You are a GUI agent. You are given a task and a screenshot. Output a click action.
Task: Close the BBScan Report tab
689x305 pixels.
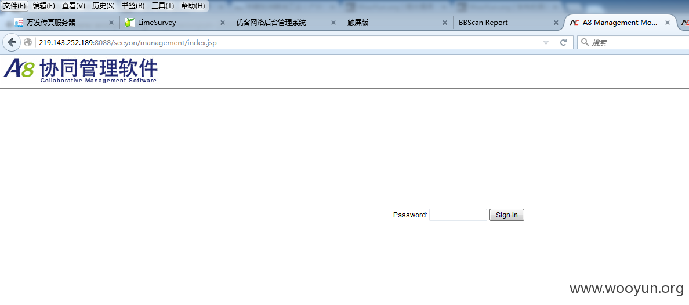[x=556, y=23]
